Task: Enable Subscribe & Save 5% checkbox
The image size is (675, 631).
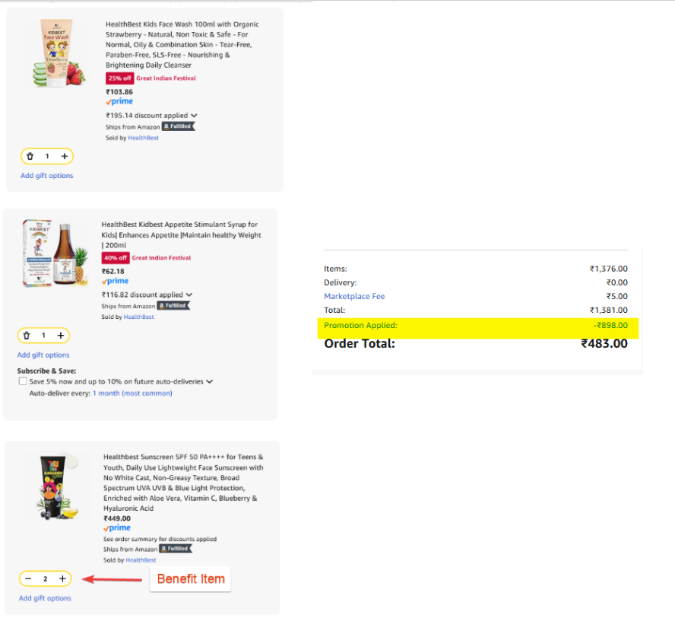Action: (23, 381)
